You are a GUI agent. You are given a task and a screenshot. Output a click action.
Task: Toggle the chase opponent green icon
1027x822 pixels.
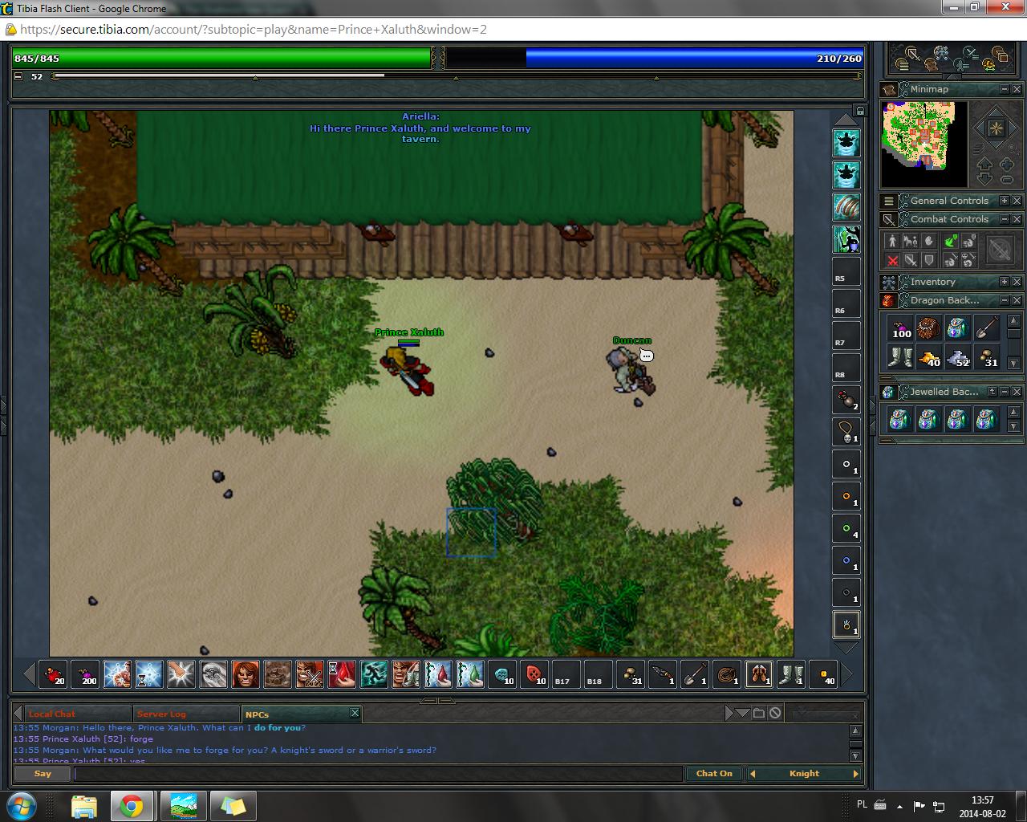(x=950, y=241)
